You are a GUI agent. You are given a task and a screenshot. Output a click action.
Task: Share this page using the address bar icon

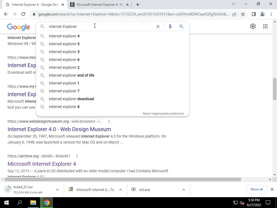[234, 14]
